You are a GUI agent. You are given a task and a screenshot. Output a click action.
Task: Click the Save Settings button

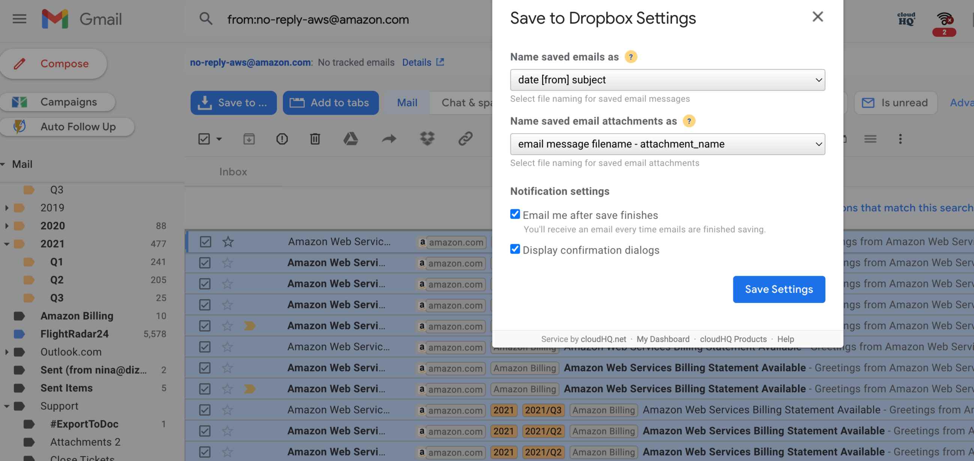(779, 289)
